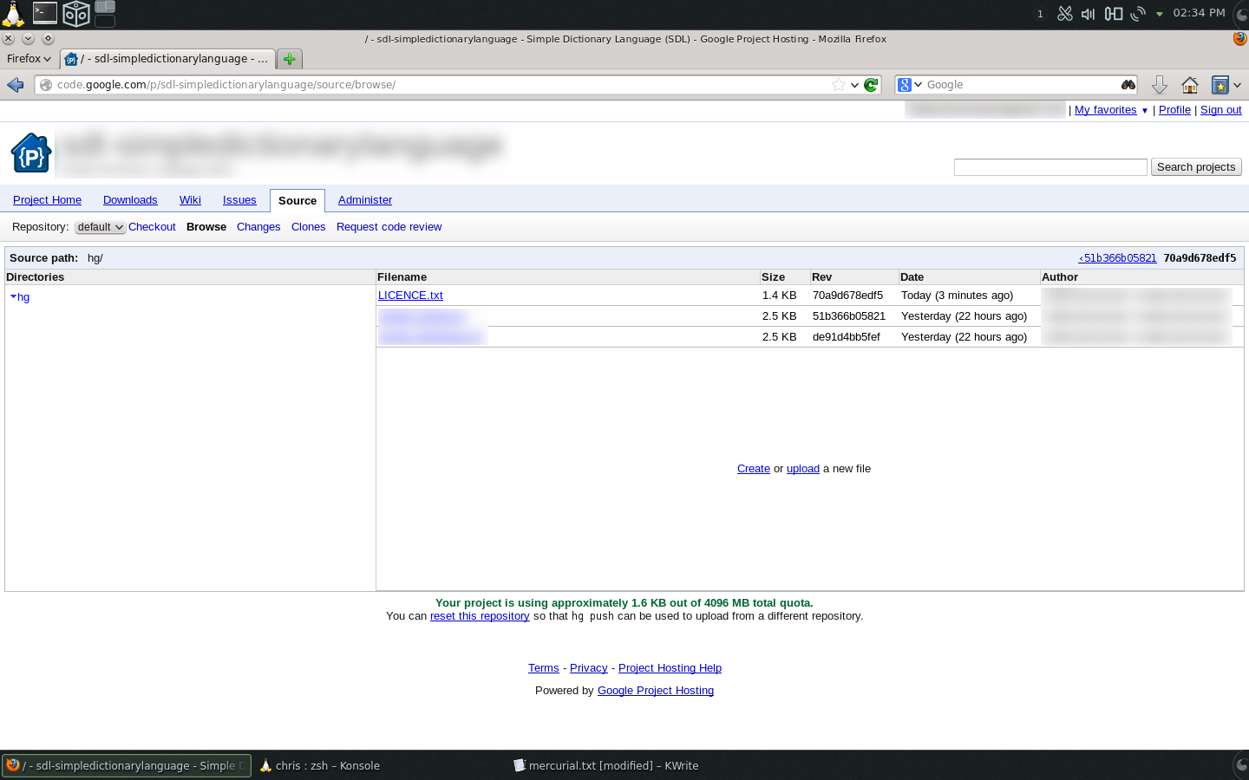Follow the Google Project Hosting footer link

coord(656,691)
